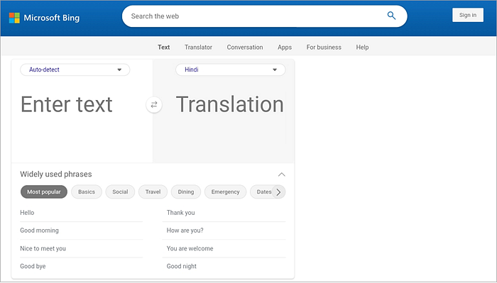Open the Help tab

click(362, 47)
